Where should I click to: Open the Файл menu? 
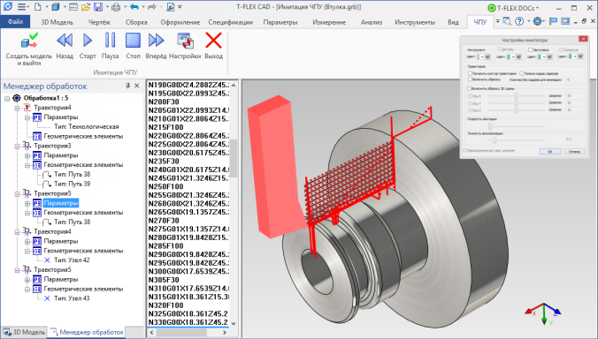(x=15, y=22)
